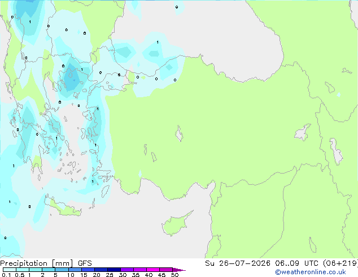
Task: Click the legend label '15'
Action: pyautogui.click(x=84, y=275)
